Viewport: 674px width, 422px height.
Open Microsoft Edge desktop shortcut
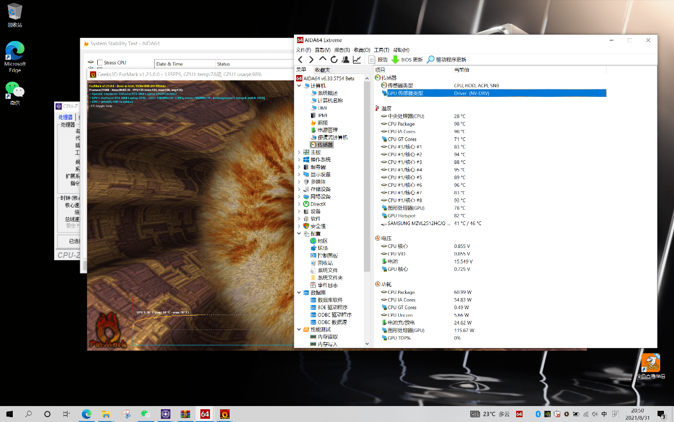[15, 57]
